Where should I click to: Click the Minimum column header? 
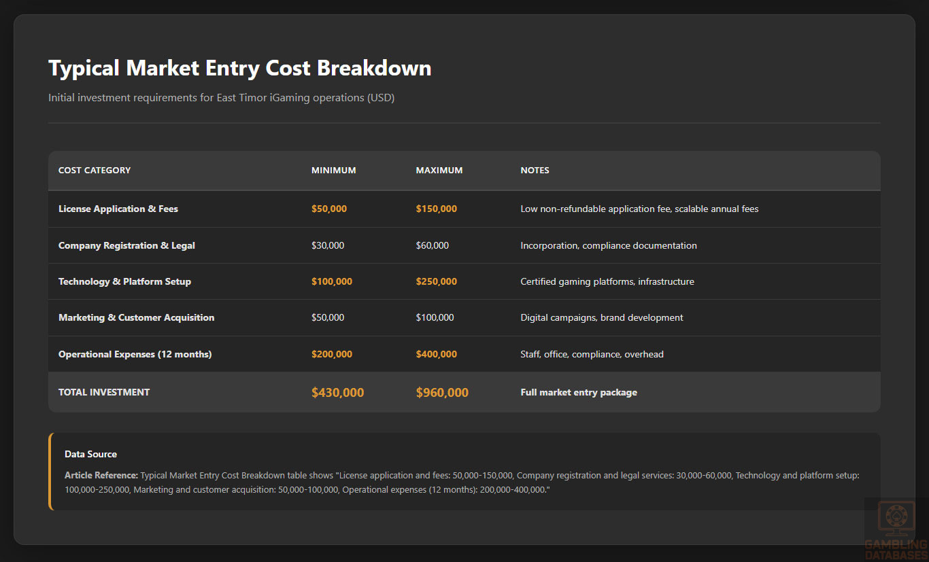pyautogui.click(x=333, y=170)
